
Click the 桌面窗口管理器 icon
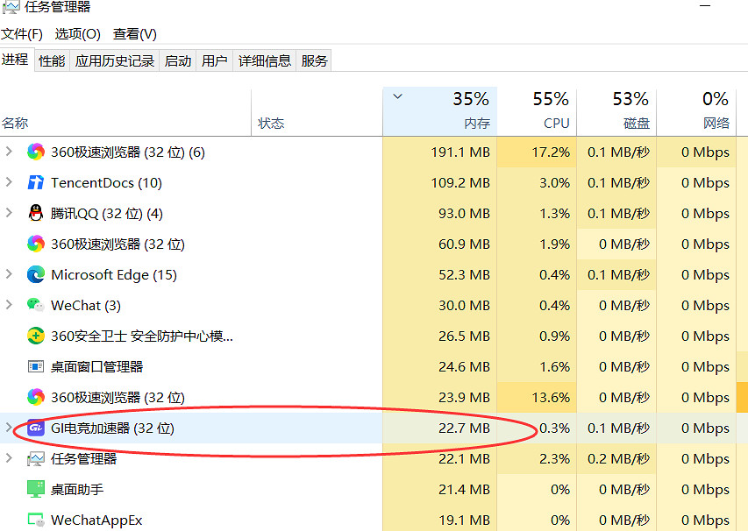coord(35,367)
